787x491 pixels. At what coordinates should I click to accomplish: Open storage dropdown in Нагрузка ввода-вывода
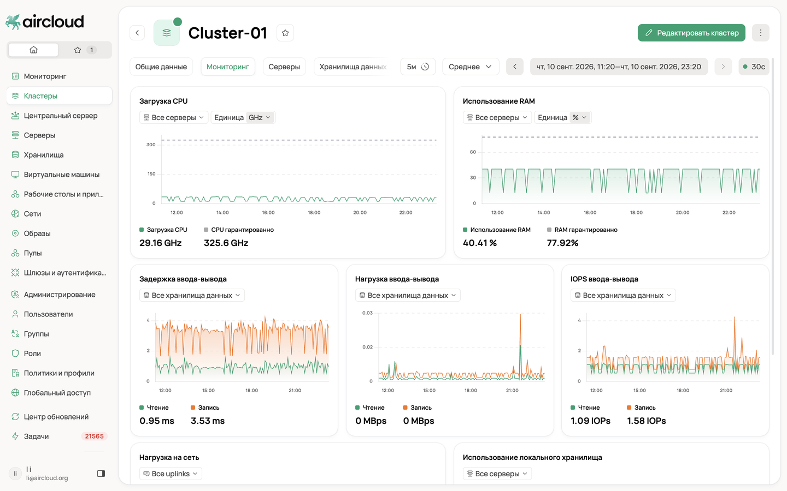pyautogui.click(x=408, y=295)
